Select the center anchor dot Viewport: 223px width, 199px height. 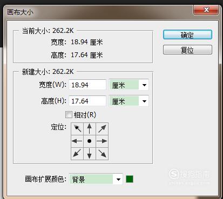(x=90, y=141)
